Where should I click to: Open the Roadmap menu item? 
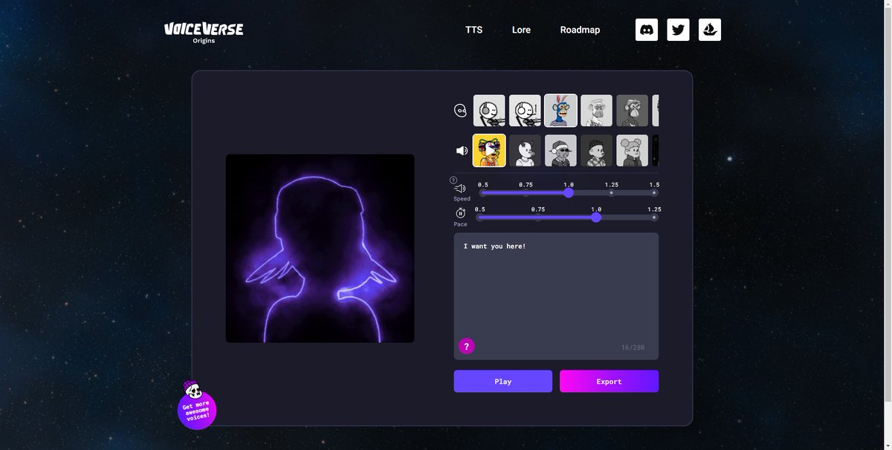pyautogui.click(x=580, y=30)
